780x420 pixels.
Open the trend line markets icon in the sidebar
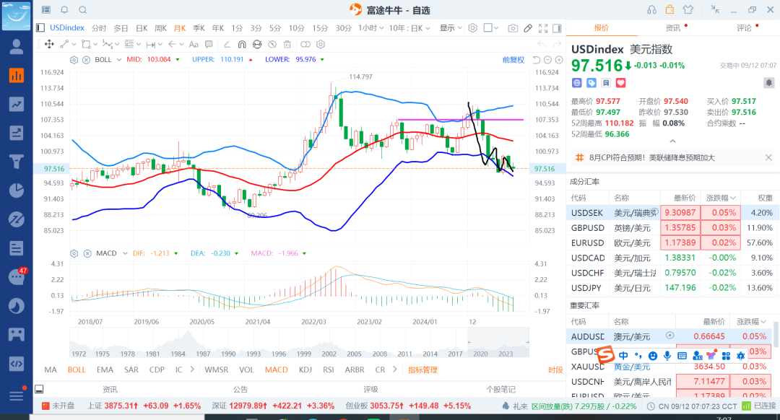coord(17,104)
